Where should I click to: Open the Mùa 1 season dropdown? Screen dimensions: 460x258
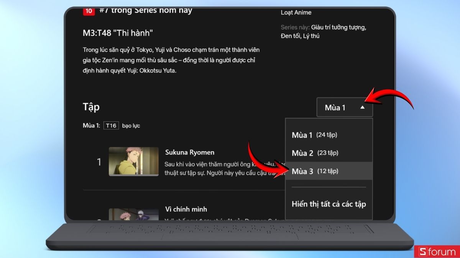345,107
